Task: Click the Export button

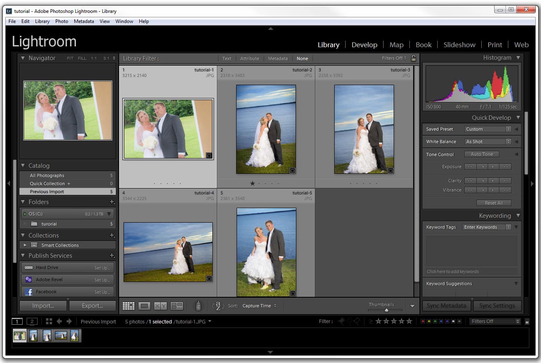Action: (92, 305)
